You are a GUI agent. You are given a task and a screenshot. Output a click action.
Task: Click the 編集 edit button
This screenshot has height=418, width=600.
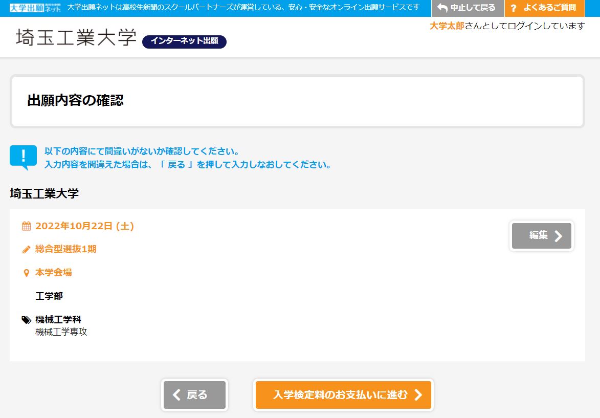click(x=542, y=236)
